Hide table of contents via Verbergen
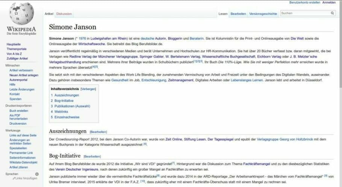The height and width of the screenshot is (187, 342). [x=88, y=89]
